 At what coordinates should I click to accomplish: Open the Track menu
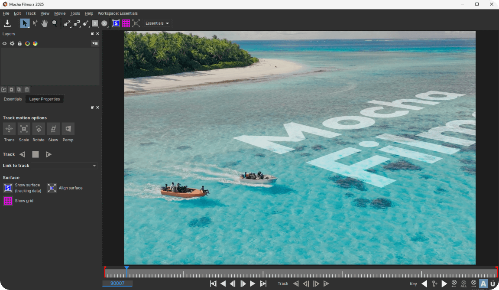[x=31, y=13]
